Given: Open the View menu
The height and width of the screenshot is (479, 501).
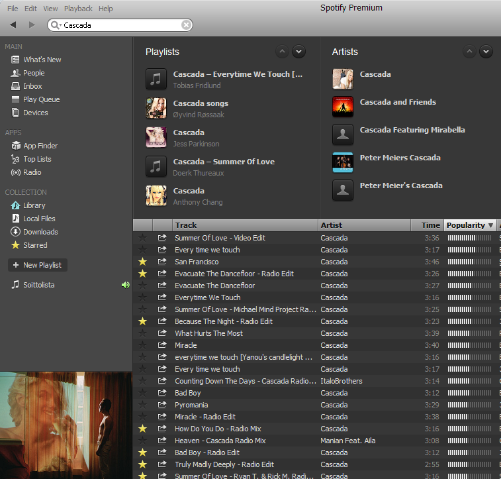Looking at the screenshot, I should point(50,9).
